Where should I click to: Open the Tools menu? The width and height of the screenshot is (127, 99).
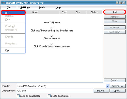pos(42,7)
